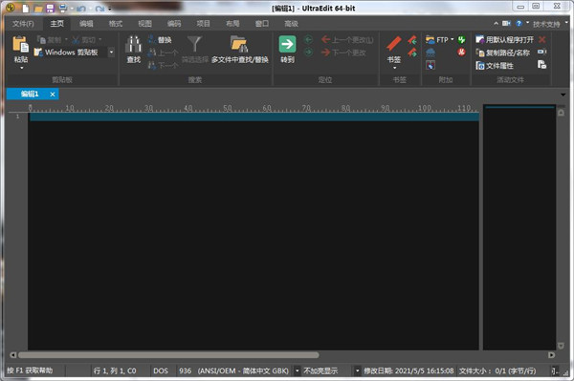Switch to the 布局 ribbon tab
574x381 pixels.
coord(232,24)
